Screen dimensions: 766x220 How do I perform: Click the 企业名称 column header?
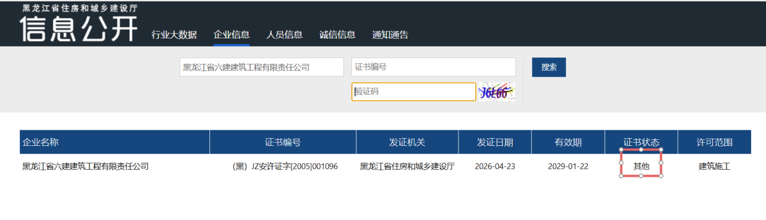[x=115, y=142]
